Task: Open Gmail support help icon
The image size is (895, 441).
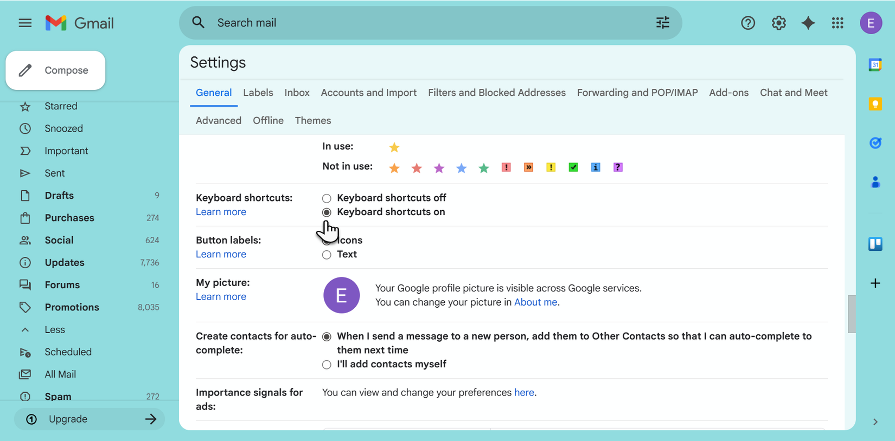Action: coord(748,23)
